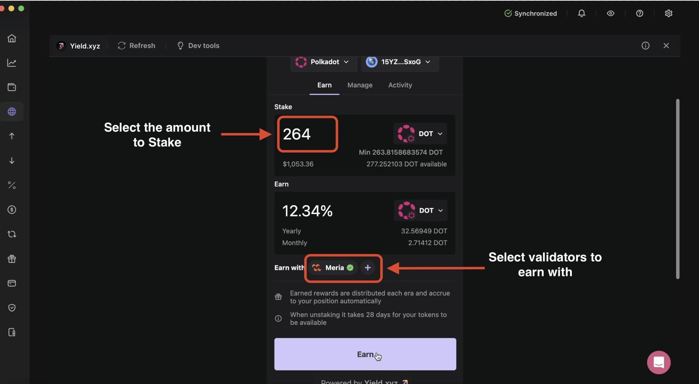Click the Refresh button
This screenshot has height=384, width=699.
pos(136,46)
